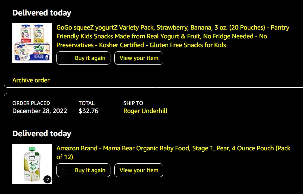303x194 pixels.
Task: Click Delivered today heading above GoGo squeeZ
Action: (42, 13)
